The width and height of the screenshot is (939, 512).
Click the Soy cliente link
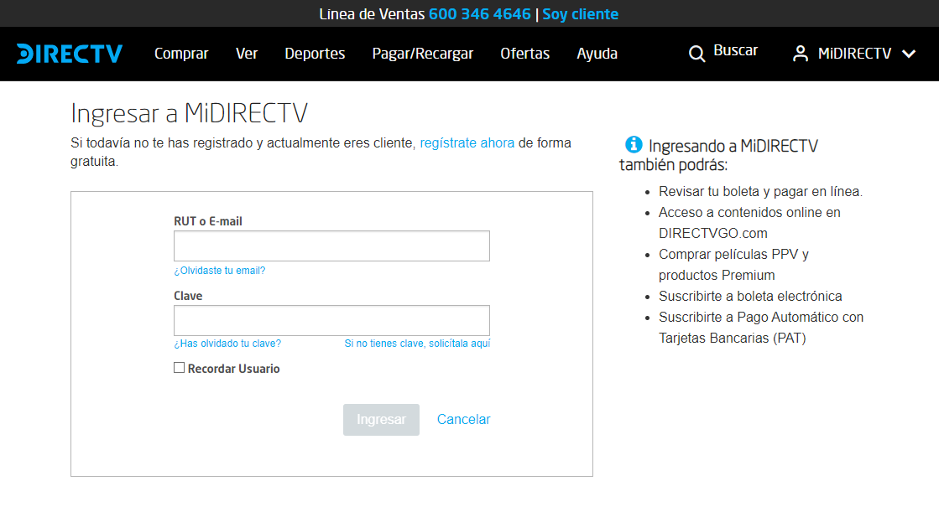[x=581, y=13]
